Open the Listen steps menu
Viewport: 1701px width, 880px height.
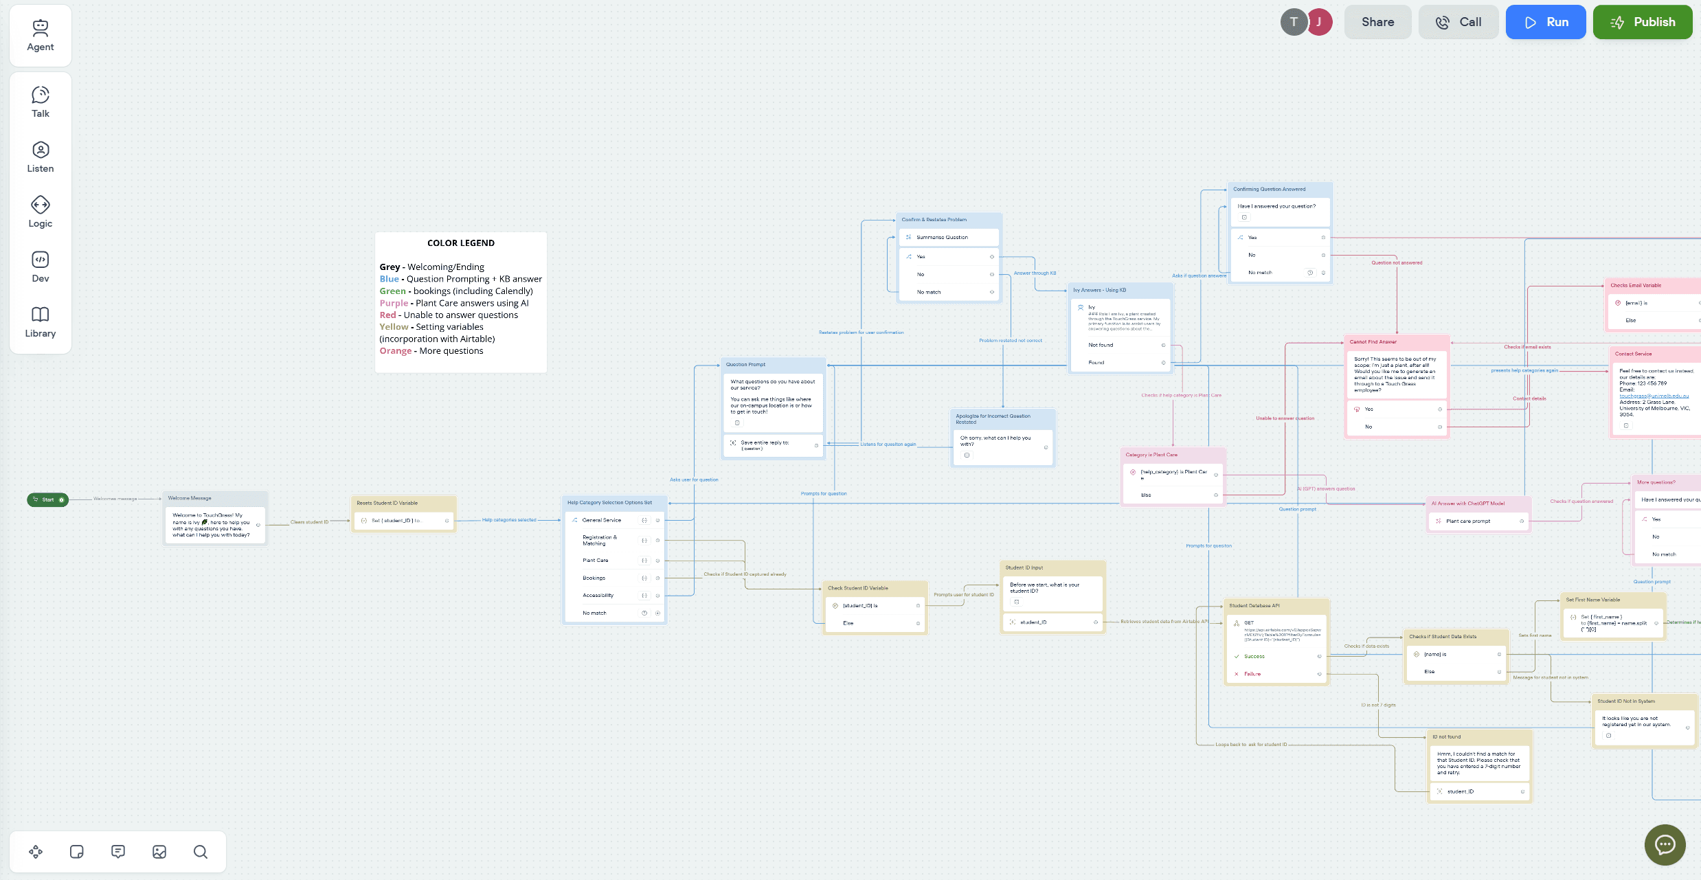[x=41, y=157]
